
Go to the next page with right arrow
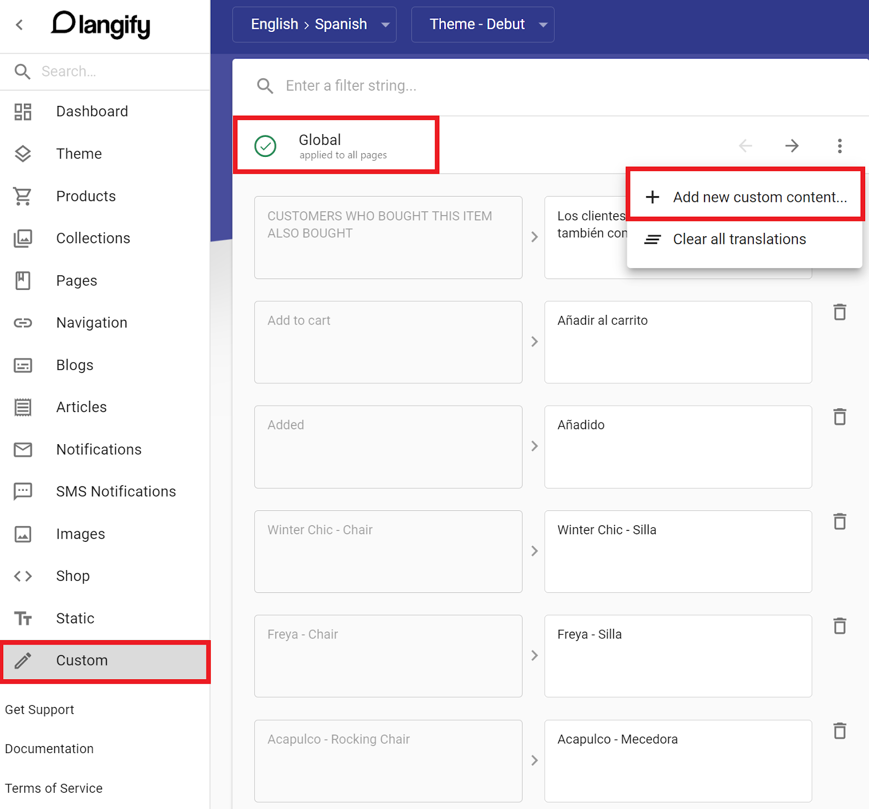tap(792, 146)
